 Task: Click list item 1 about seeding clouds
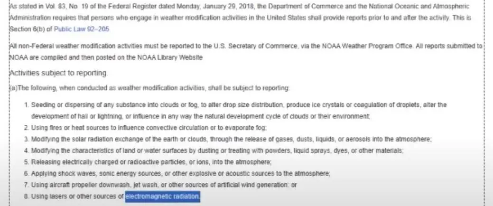(237, 105)
